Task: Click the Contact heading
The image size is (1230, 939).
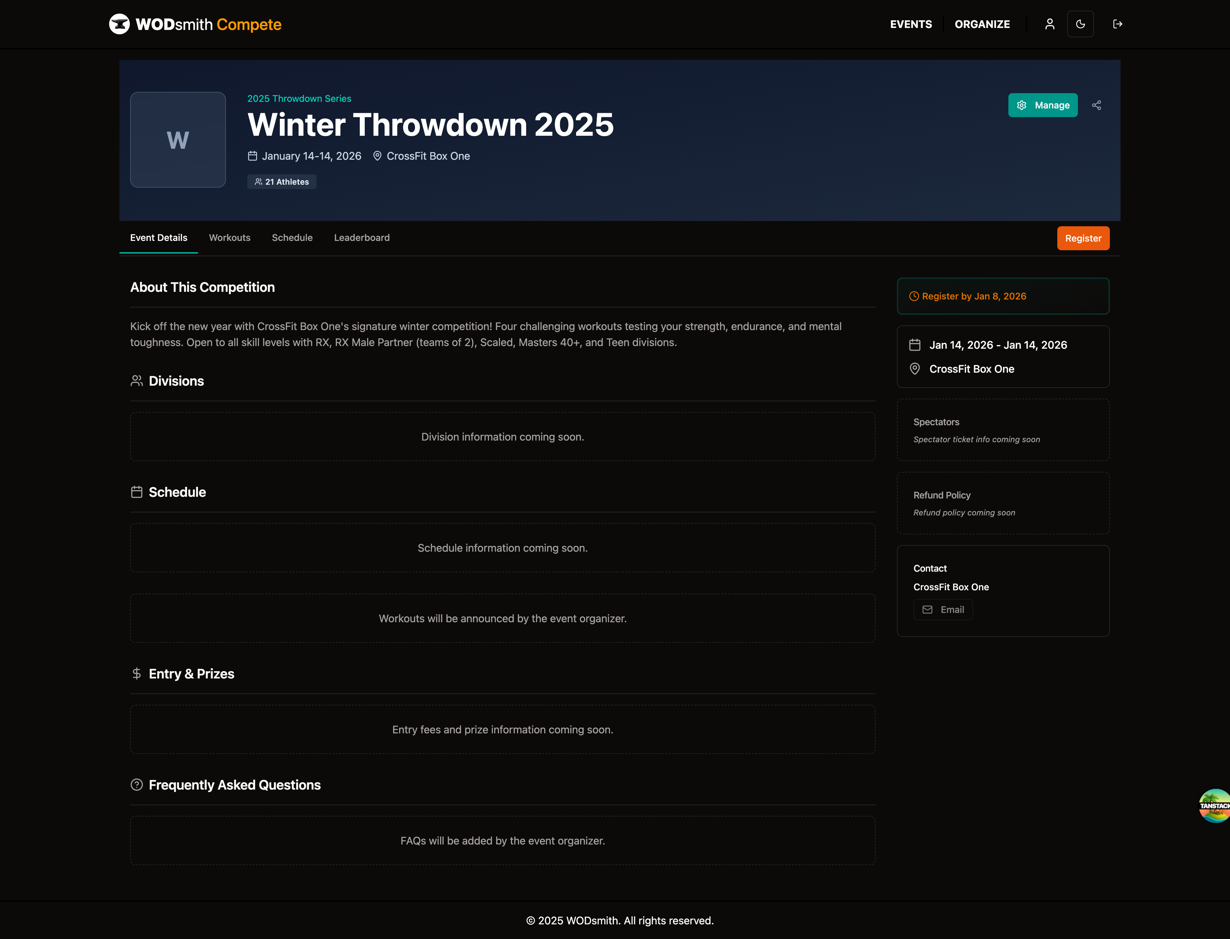Action: pos(930,568)
